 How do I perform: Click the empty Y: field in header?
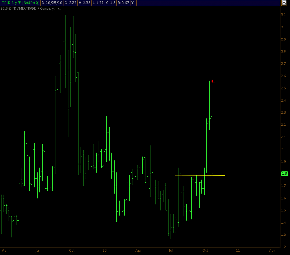[x=133, y=3]
